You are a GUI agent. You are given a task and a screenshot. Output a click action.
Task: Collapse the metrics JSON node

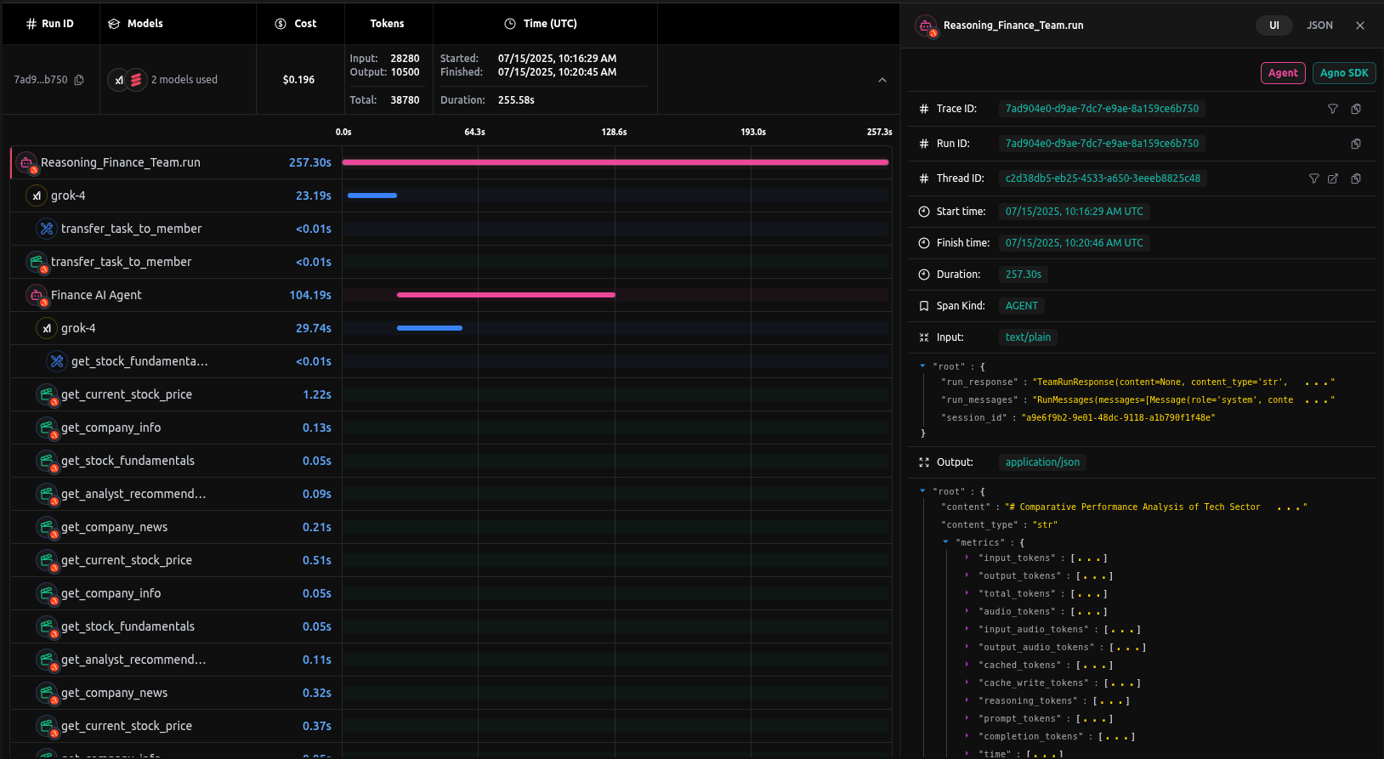pos(945,542)
